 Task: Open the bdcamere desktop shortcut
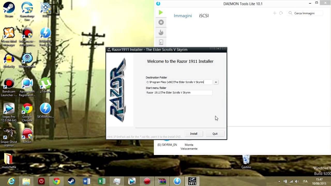click(27, 37)
